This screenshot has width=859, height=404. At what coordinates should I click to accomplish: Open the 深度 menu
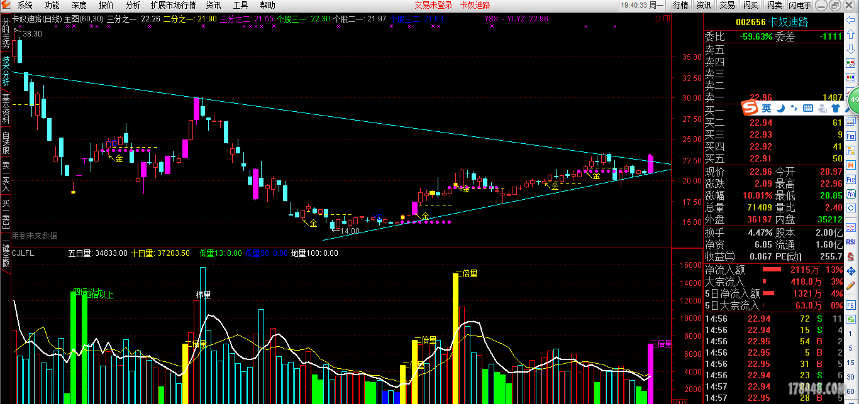[79, 5]
